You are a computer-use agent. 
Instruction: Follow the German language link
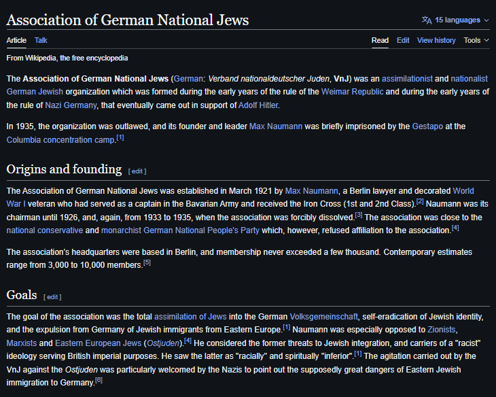(x=188, y=78)
